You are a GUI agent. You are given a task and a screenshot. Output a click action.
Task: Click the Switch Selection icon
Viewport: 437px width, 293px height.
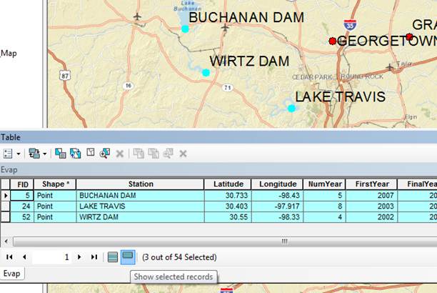[75, 154]
